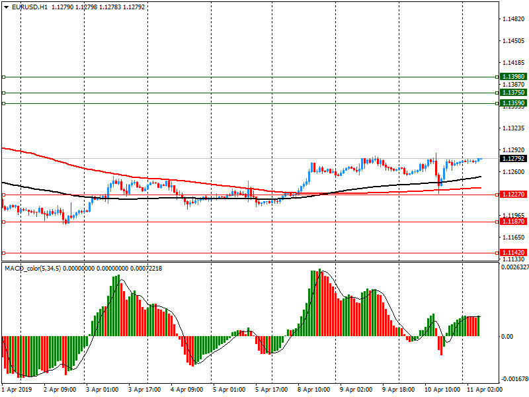
Task: Click the 1 Apr 2019 date label
Action: coord(17,390)
